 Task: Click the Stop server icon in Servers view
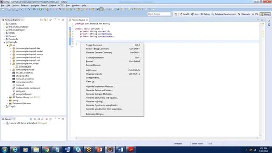tap(46, 119)
